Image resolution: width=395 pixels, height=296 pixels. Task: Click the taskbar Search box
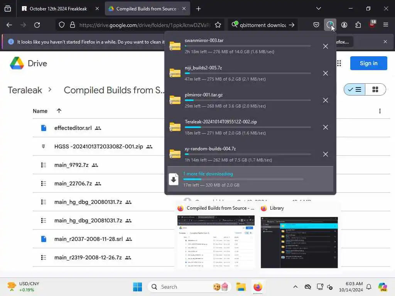[189, 287]
